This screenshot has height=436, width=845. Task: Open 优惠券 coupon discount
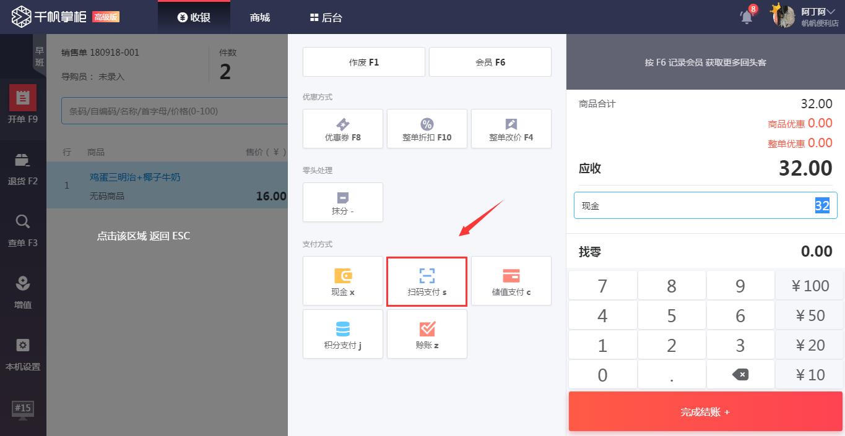[x=342, y=129]
